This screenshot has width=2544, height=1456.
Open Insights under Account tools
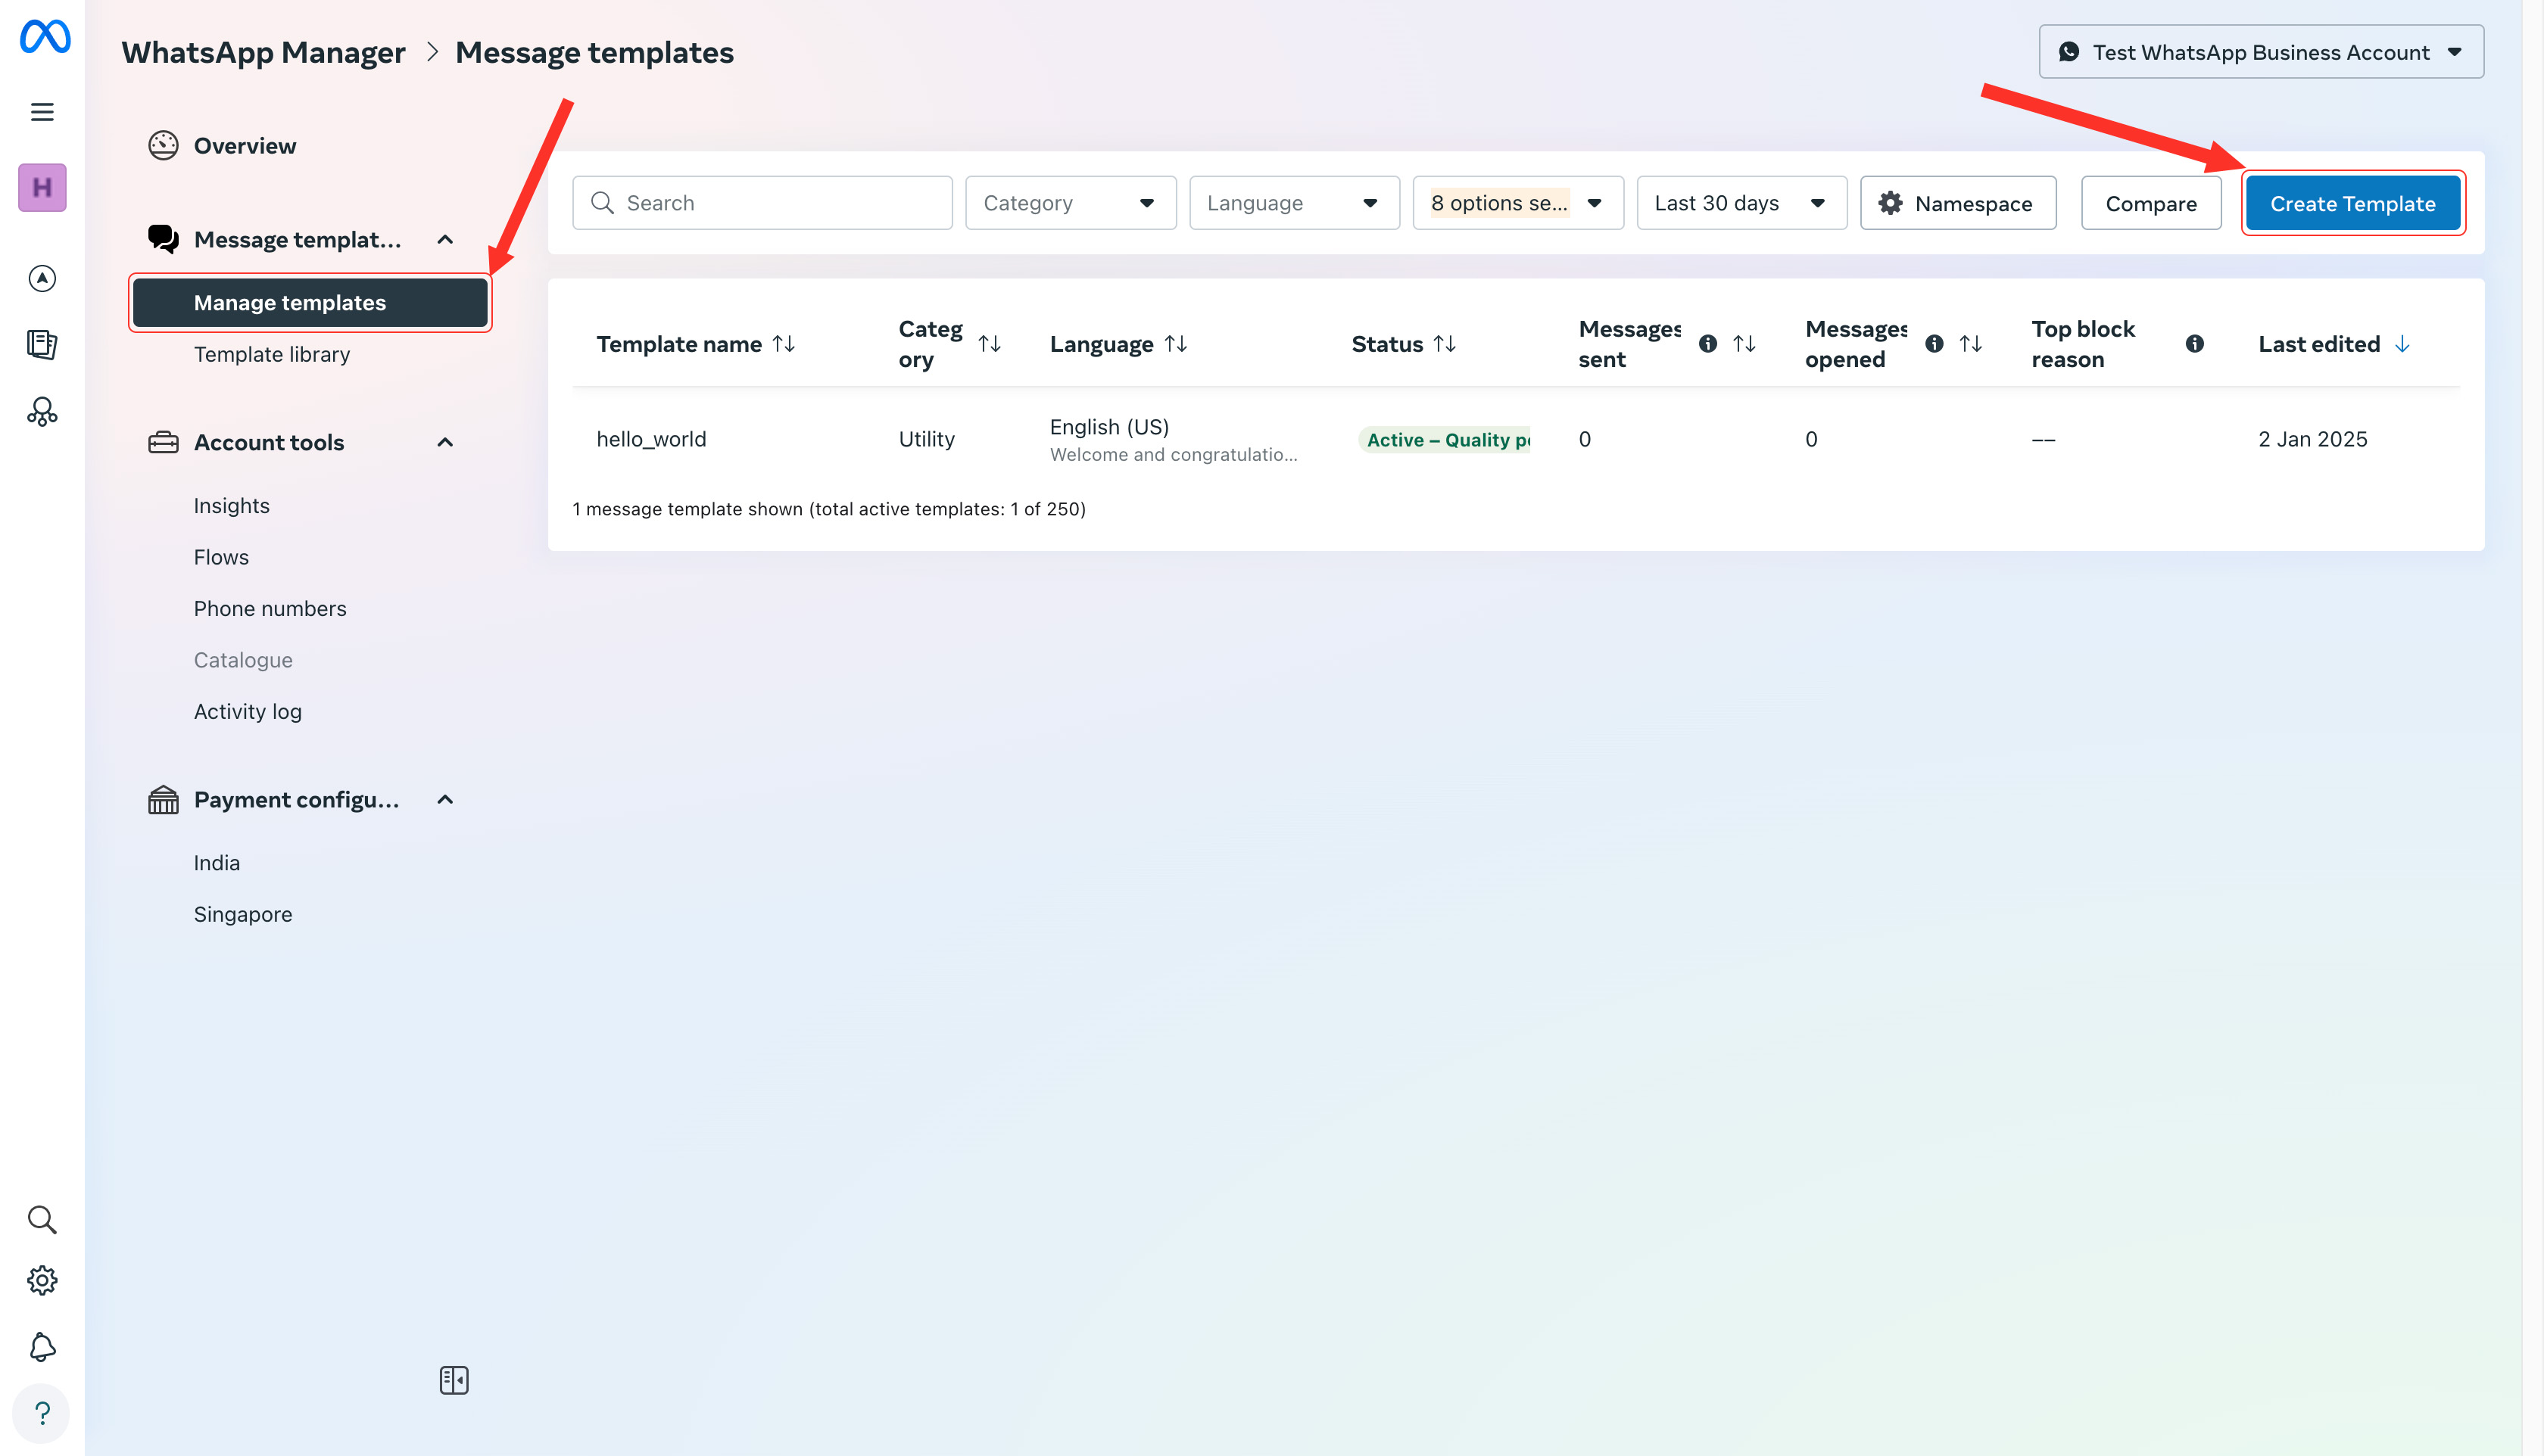point(232,506)
